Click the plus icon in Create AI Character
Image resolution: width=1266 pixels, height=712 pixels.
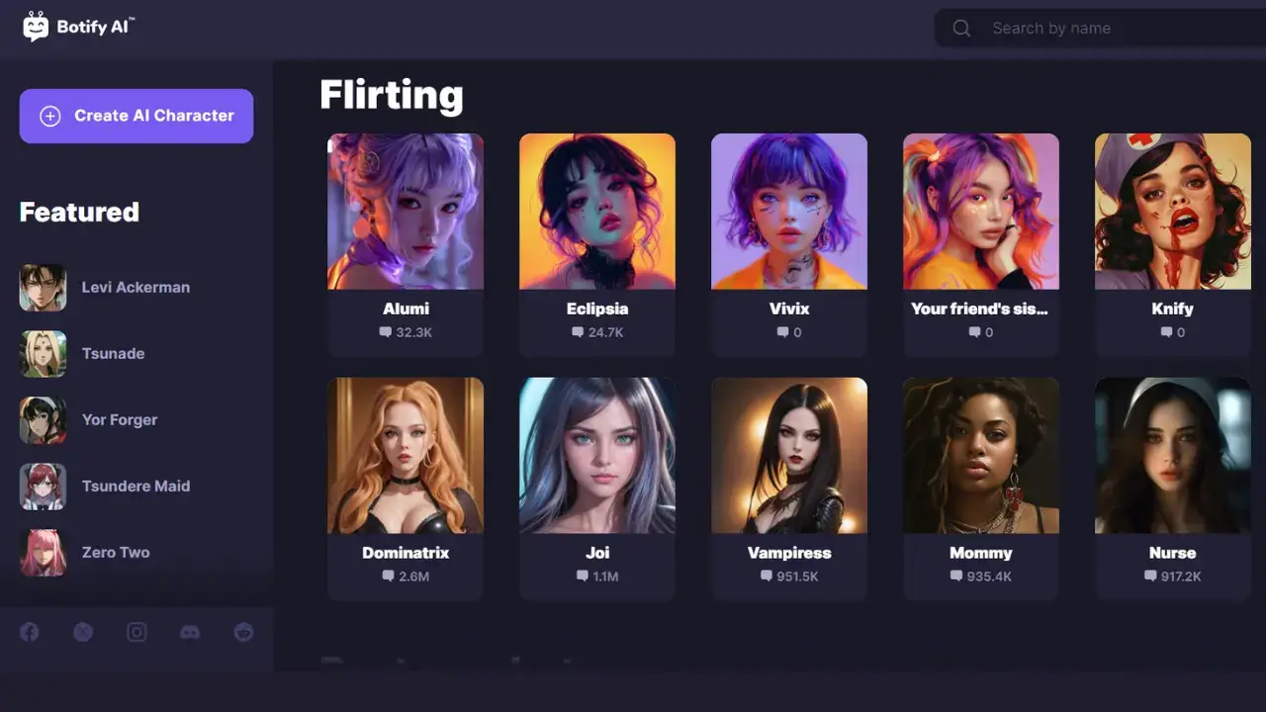point(49,116)
